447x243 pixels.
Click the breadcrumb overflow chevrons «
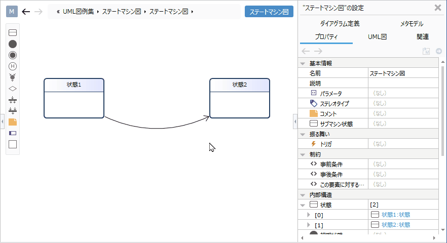[58, 12]
